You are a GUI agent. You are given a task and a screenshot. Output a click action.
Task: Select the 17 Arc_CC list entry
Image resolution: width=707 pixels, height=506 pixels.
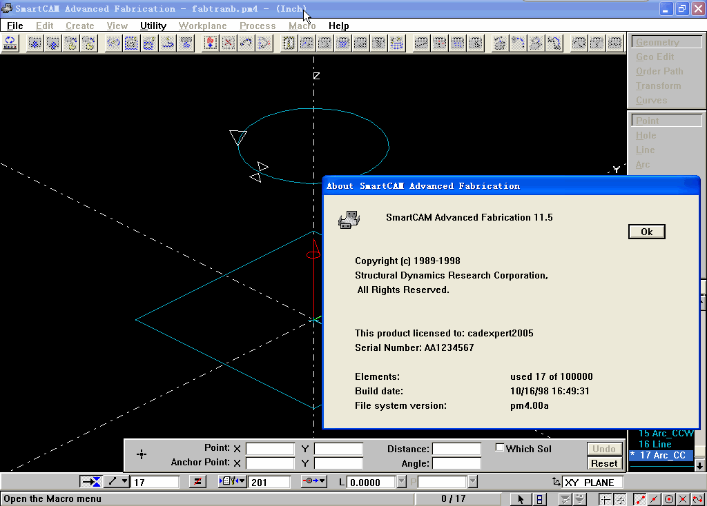pos(661,455)
